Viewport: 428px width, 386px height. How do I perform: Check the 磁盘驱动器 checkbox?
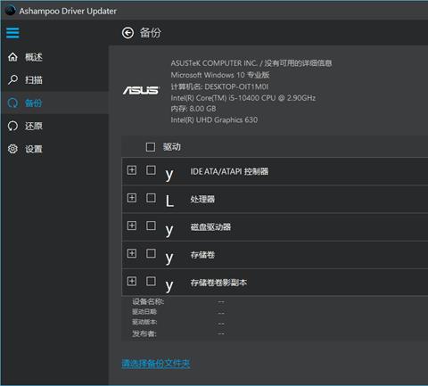[x=151, y=226]
